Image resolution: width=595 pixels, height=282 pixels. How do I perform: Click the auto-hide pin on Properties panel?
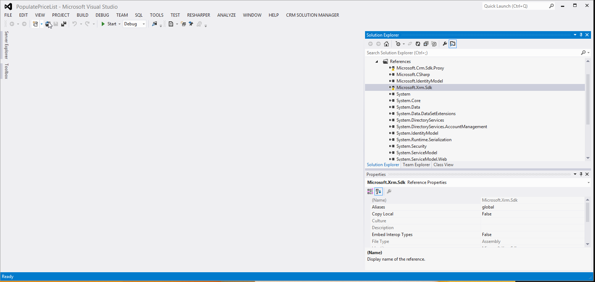point(581,174)
